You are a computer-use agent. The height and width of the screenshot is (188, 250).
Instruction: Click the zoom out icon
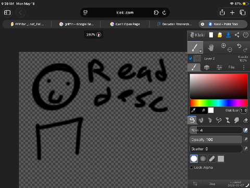(x=230, y=50)
